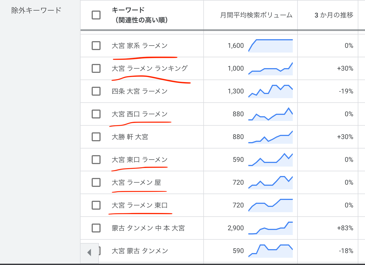Select checkbox for 大宮 ラーメン ランキング
The image size is (365, 265).
coord(96,68)
